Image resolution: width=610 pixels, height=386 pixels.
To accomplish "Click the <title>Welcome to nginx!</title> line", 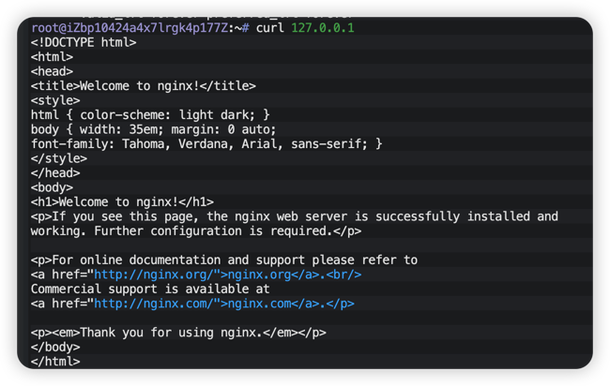I will point(143,85).
